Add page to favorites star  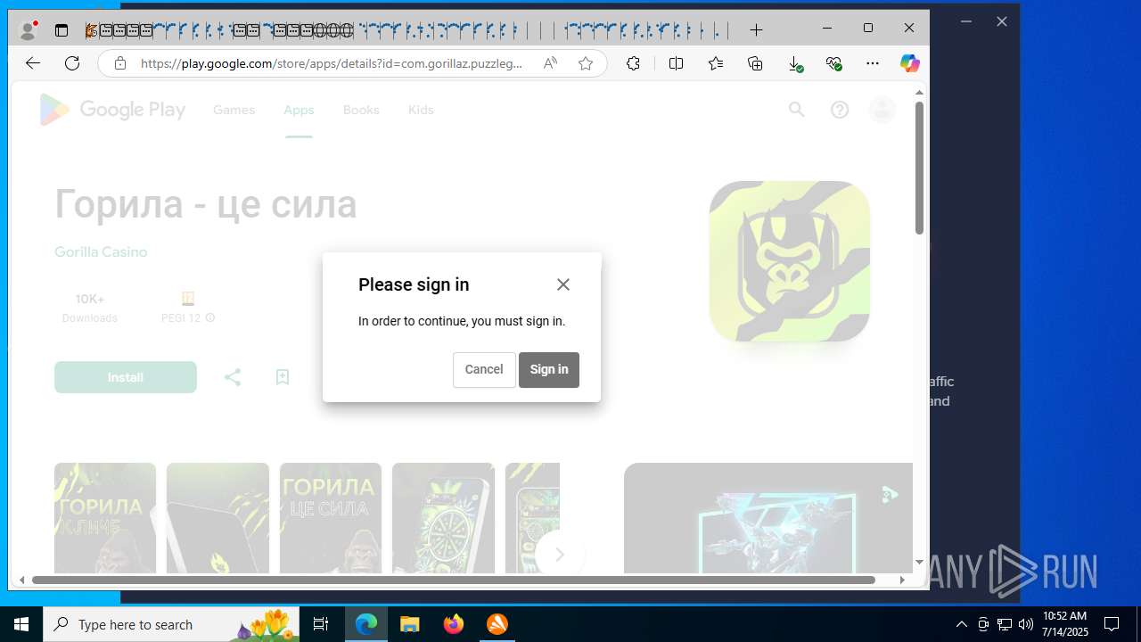(x=586, y=63)
